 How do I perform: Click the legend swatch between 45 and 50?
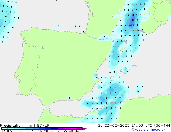click(x=79, y=128)
